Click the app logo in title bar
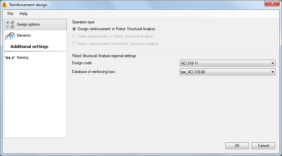 5,5
